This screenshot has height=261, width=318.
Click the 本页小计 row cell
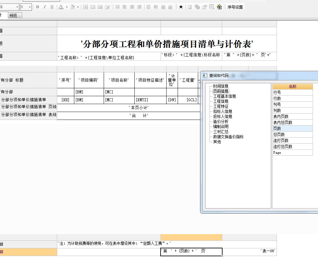click(129, 108)
